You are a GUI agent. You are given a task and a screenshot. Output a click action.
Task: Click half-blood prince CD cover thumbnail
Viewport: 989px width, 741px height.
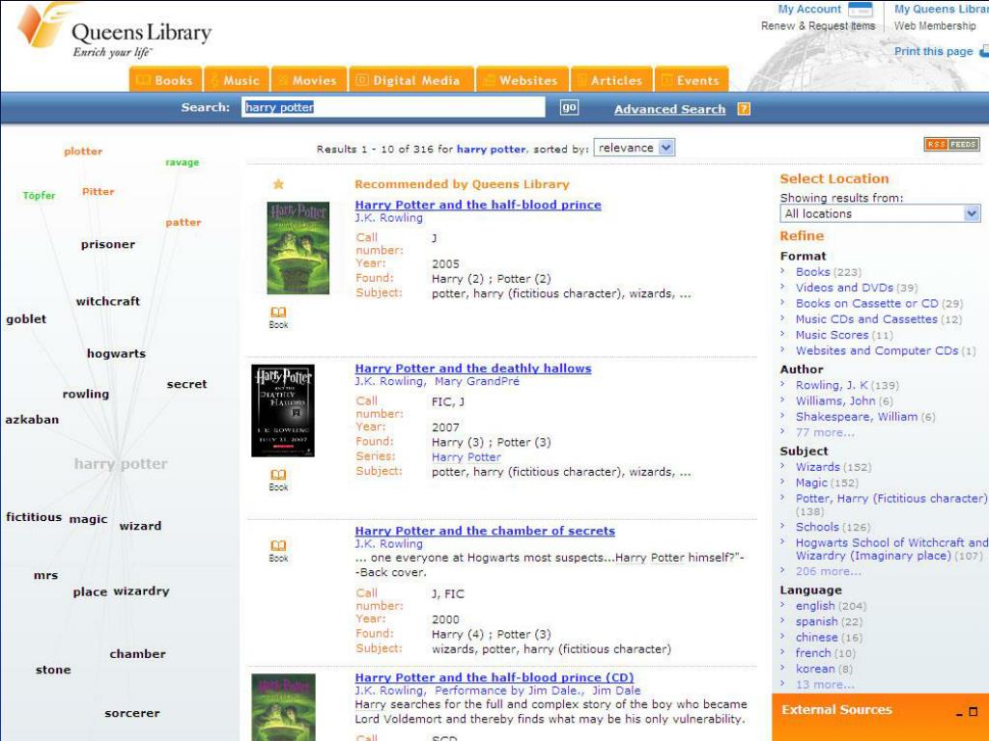[283, 707]
